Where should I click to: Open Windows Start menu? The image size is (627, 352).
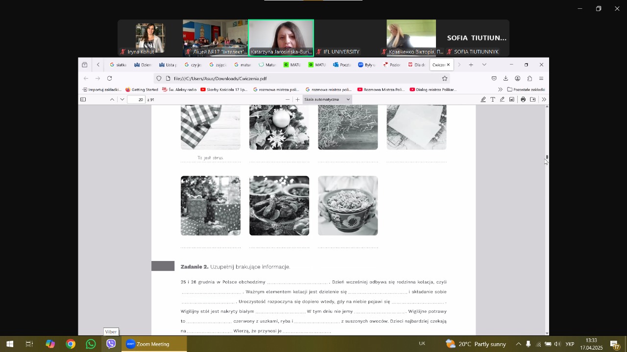10,344
